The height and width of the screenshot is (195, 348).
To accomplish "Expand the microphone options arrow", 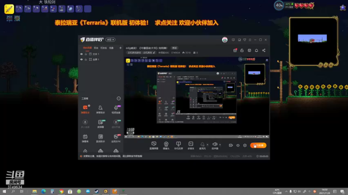I will click(x=207, y=145).
